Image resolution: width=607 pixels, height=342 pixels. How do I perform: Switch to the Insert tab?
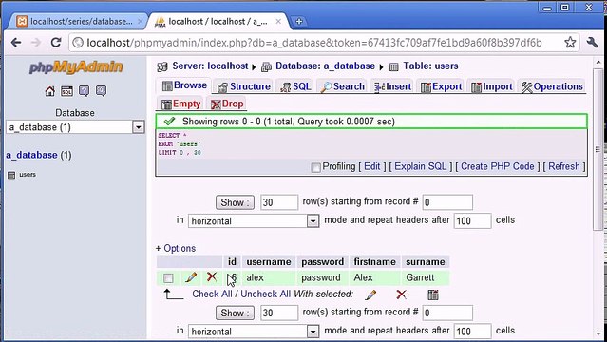(392, 86)
